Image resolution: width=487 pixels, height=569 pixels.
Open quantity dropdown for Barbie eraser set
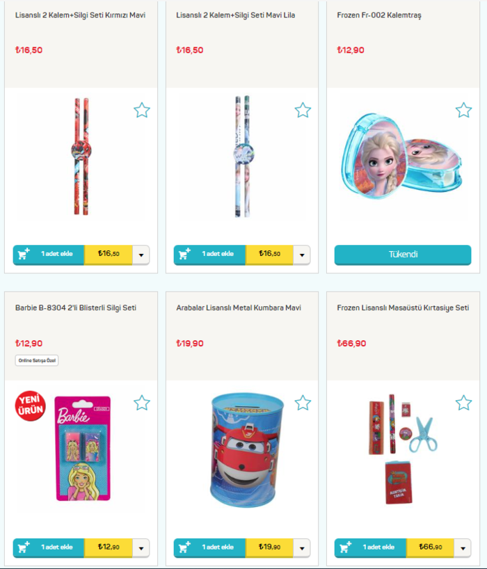[x=141, y=548]
